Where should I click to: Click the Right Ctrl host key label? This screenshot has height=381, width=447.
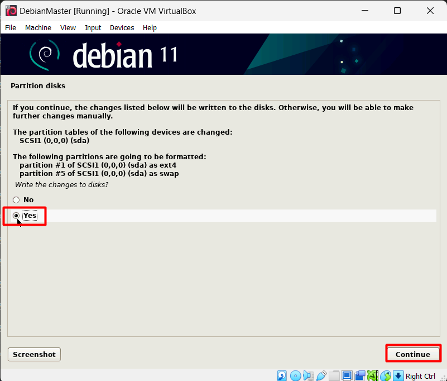pos(420,376)
